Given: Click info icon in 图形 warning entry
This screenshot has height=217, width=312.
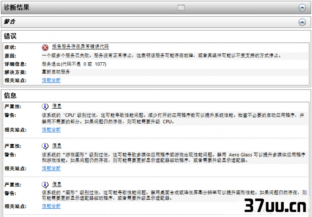Looking at the screenshot, I should coord(45,185).
